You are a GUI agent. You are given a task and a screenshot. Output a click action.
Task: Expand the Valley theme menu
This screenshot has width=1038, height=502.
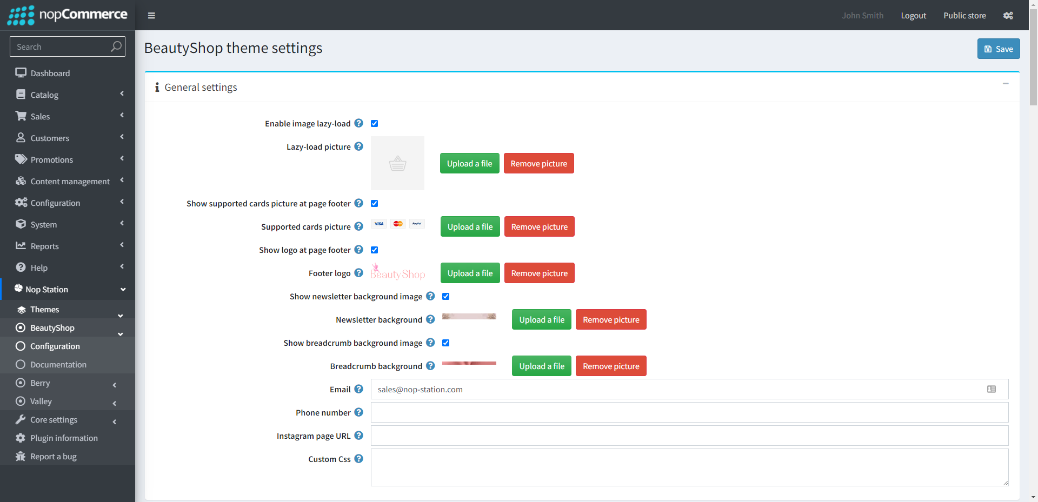pyautogui.click(x=68, y=401)
